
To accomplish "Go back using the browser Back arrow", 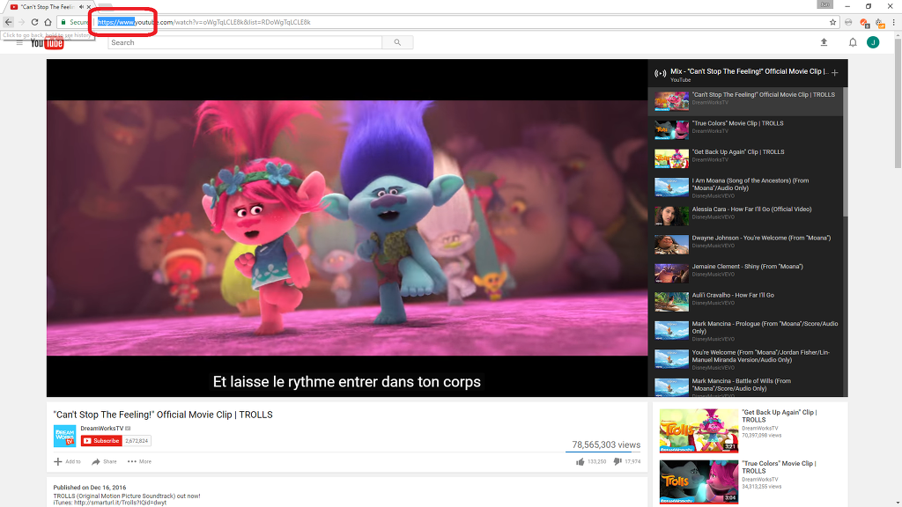I will [8, 22].
